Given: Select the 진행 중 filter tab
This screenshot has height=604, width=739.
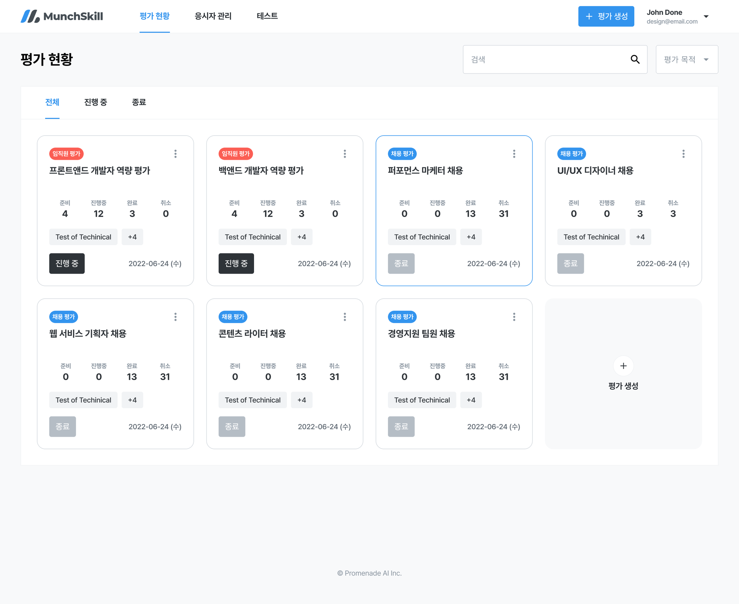Looking at the screenshot, I should click(96, 102).
